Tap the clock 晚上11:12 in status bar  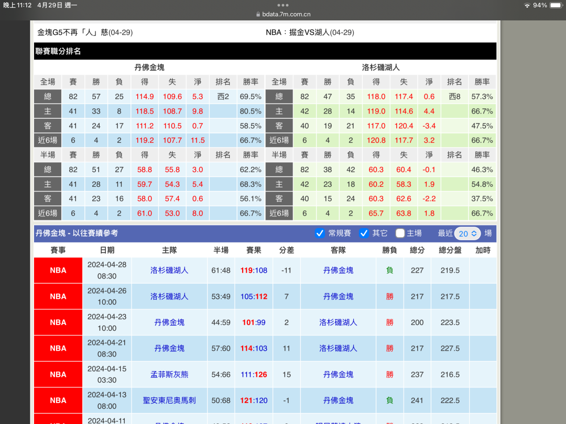click(17, 5)
